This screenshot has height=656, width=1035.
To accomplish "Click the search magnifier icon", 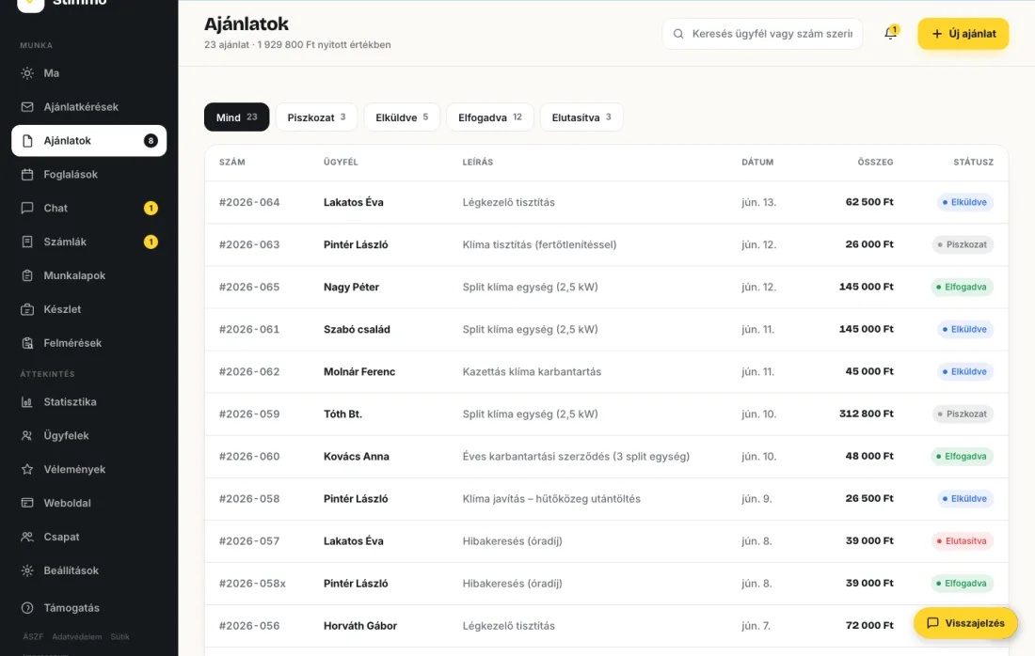I will 677,34.
